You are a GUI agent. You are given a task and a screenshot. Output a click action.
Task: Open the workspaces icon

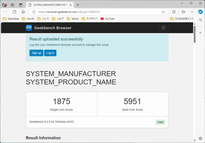pos(12,5)
